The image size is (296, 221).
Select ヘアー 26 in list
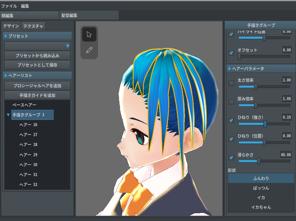(x=29, y=125)
